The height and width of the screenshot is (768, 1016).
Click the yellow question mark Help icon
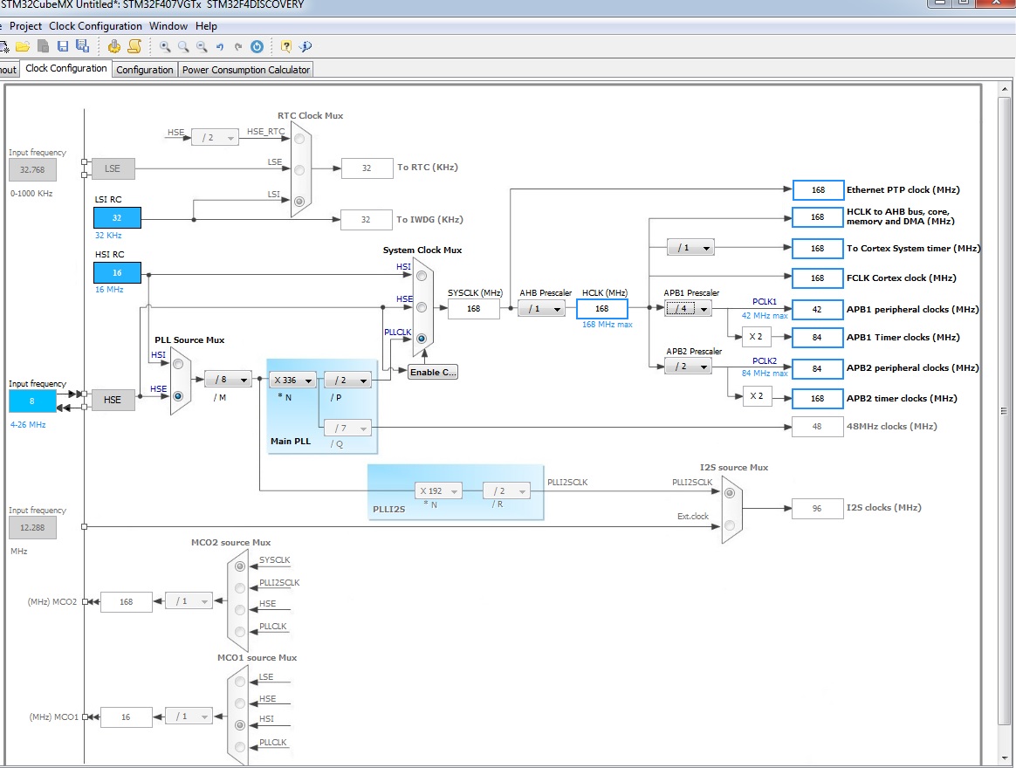click(x=285, y=46)
